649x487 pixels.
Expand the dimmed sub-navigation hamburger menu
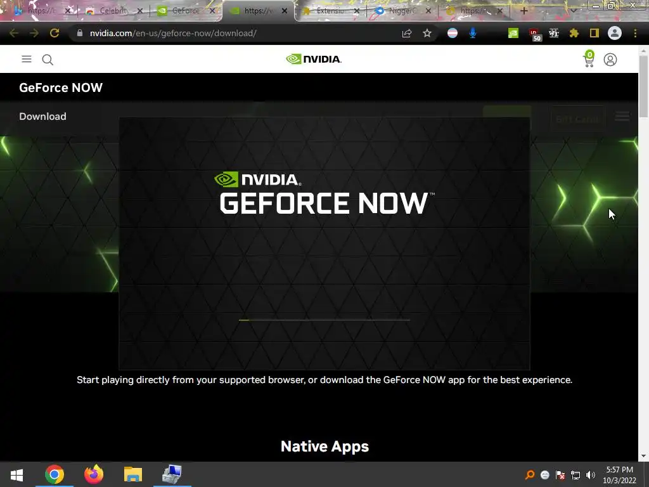(622, 117)
